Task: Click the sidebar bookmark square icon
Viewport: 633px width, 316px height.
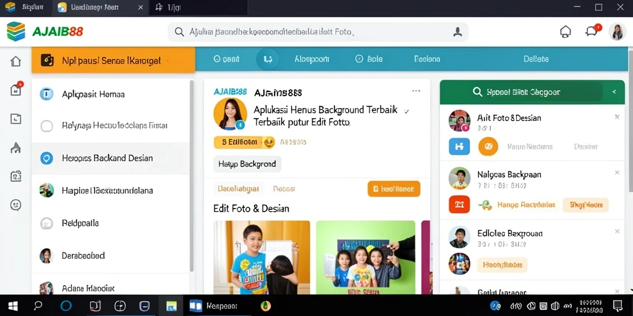Action: (x=15, y=118)
